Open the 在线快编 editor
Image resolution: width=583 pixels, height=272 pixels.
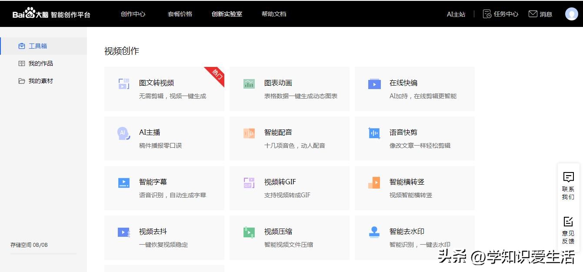374,83
